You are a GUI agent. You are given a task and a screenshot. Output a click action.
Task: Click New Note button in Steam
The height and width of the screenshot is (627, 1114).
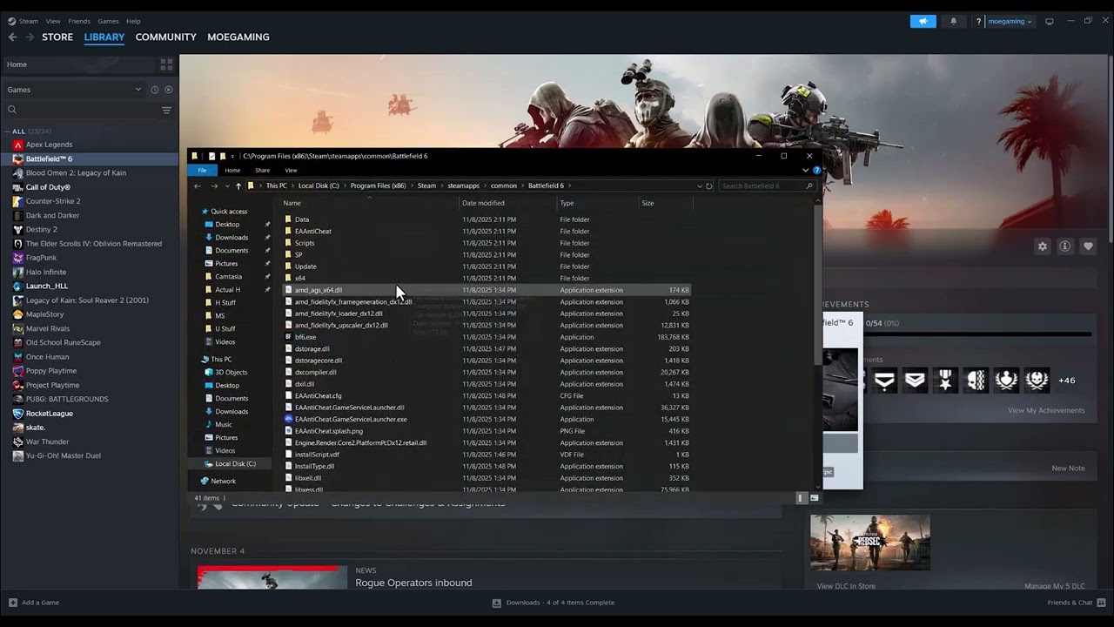1068,468
